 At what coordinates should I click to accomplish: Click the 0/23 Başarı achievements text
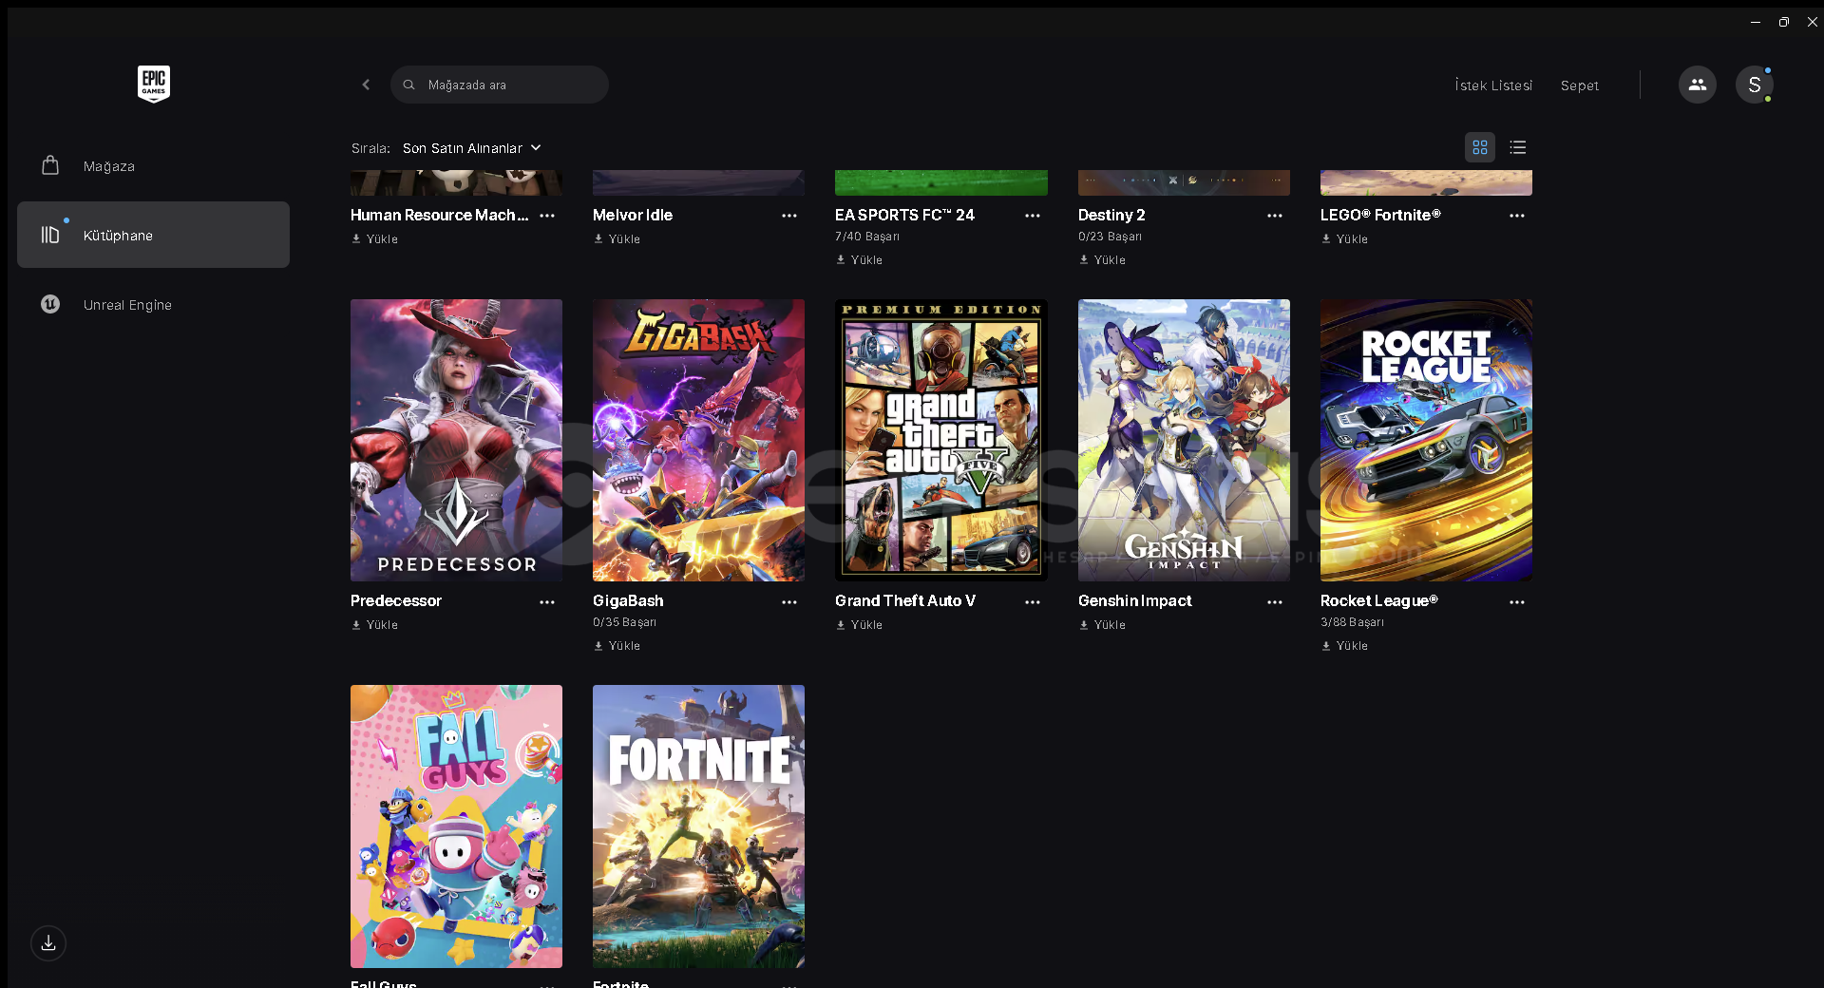1110,237
